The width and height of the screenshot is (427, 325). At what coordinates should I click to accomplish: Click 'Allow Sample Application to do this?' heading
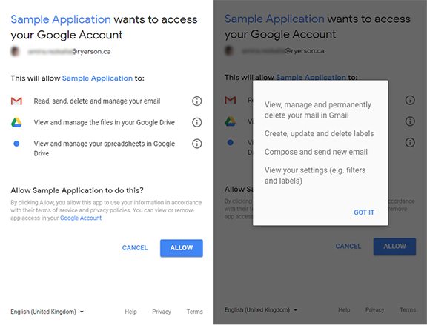[77, 190]
